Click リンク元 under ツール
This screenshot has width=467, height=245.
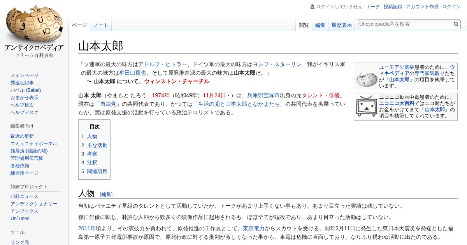[20, 242]
